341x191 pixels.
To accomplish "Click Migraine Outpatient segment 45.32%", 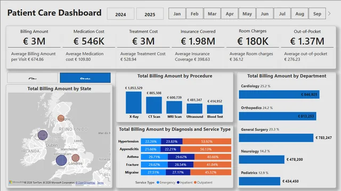I will [x=211, y=172].
